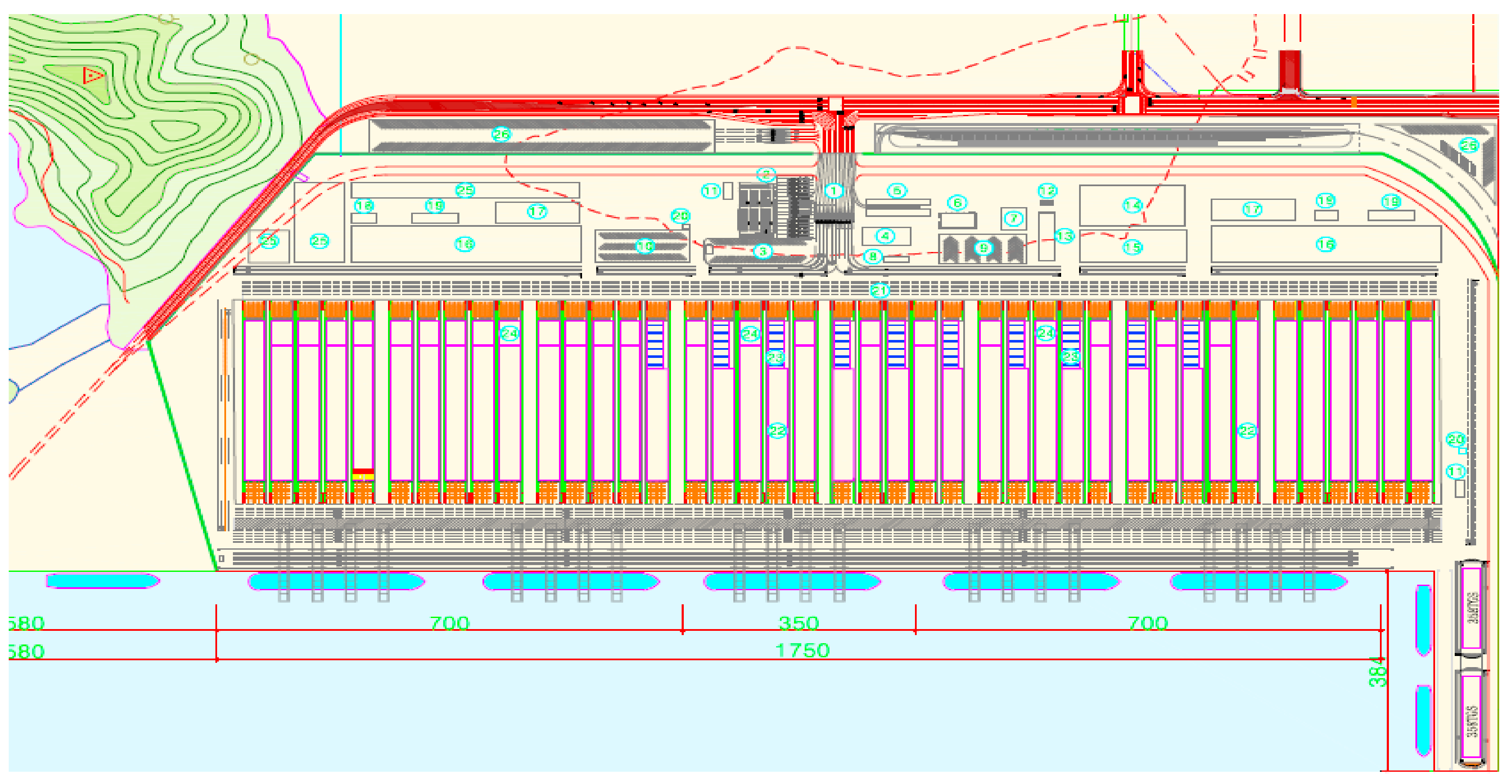Screen dimensions: 1506x779
Task: Select the 350 middle berth dimension text
Action: (799, 623)
